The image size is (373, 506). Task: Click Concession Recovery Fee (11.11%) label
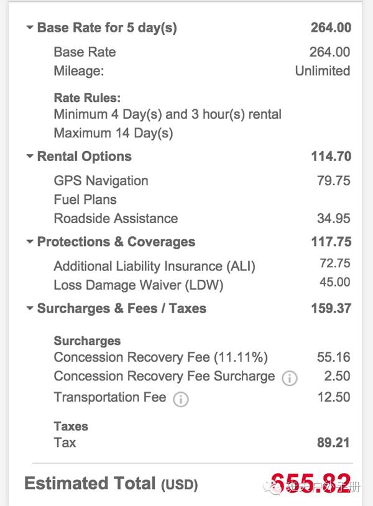pos(160,357)
